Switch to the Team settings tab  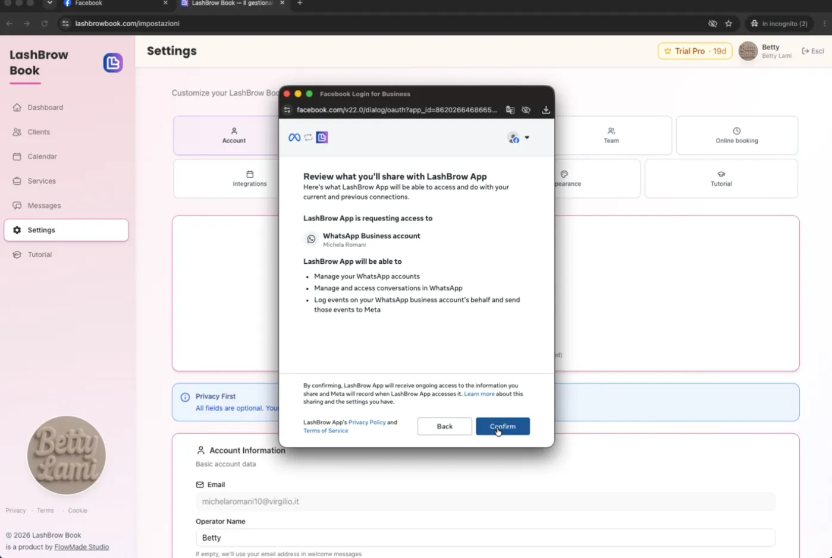coord(611,135)
